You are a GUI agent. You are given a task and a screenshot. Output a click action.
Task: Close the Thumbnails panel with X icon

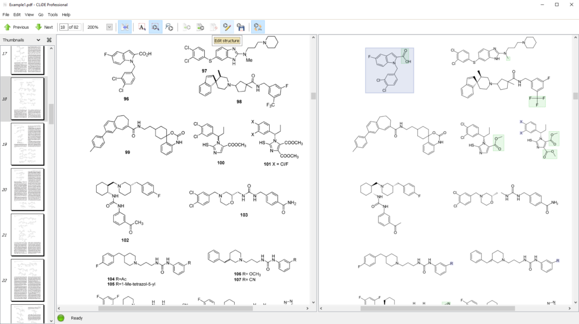[x=49, y=40]
